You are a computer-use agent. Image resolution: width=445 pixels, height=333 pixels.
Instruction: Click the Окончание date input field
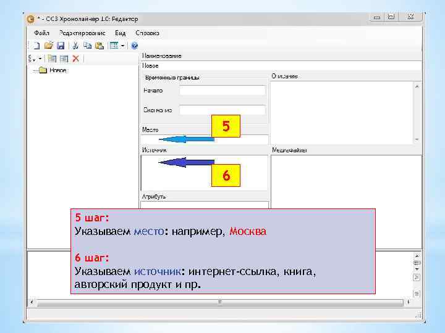[222, 110]
